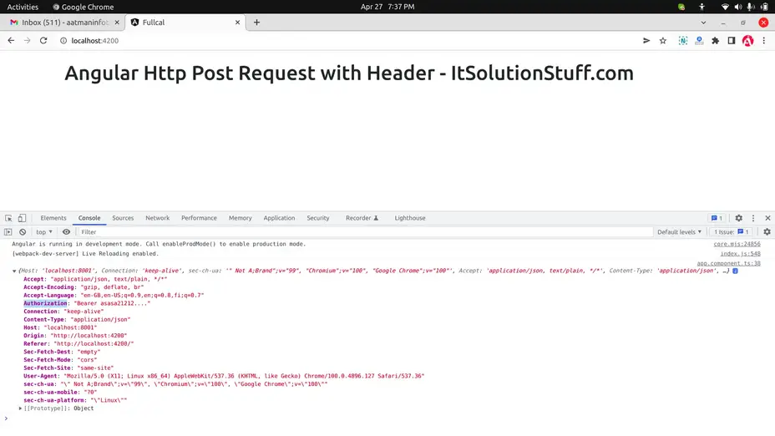The height and width of the screenshot is (436, 775).
Task: Open the Chrome side panel icon
Action: [731, 41]
